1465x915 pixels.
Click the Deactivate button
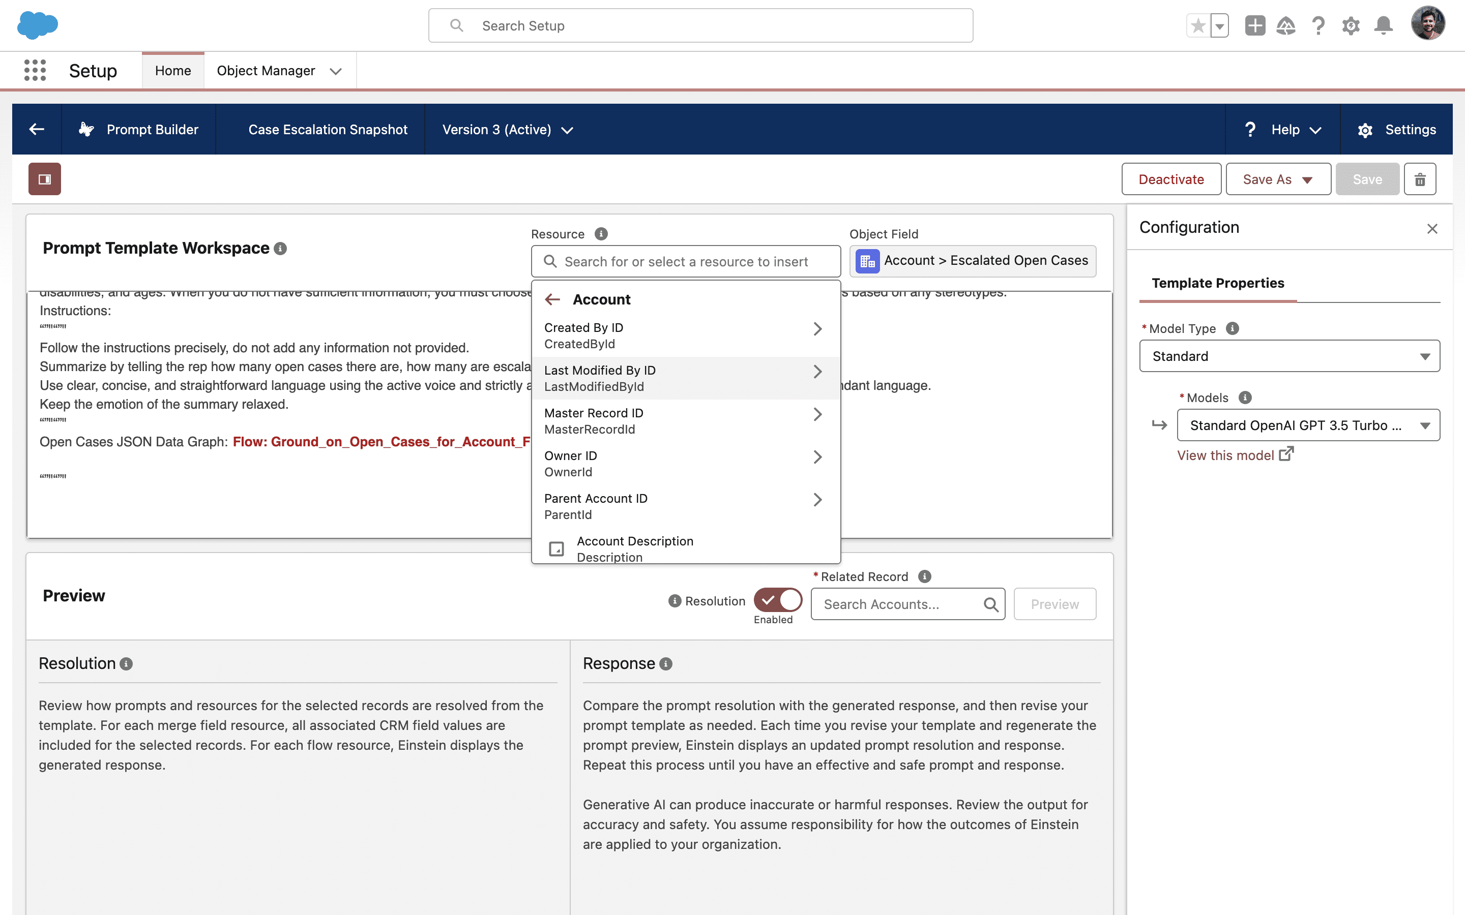coord(1171,179)
